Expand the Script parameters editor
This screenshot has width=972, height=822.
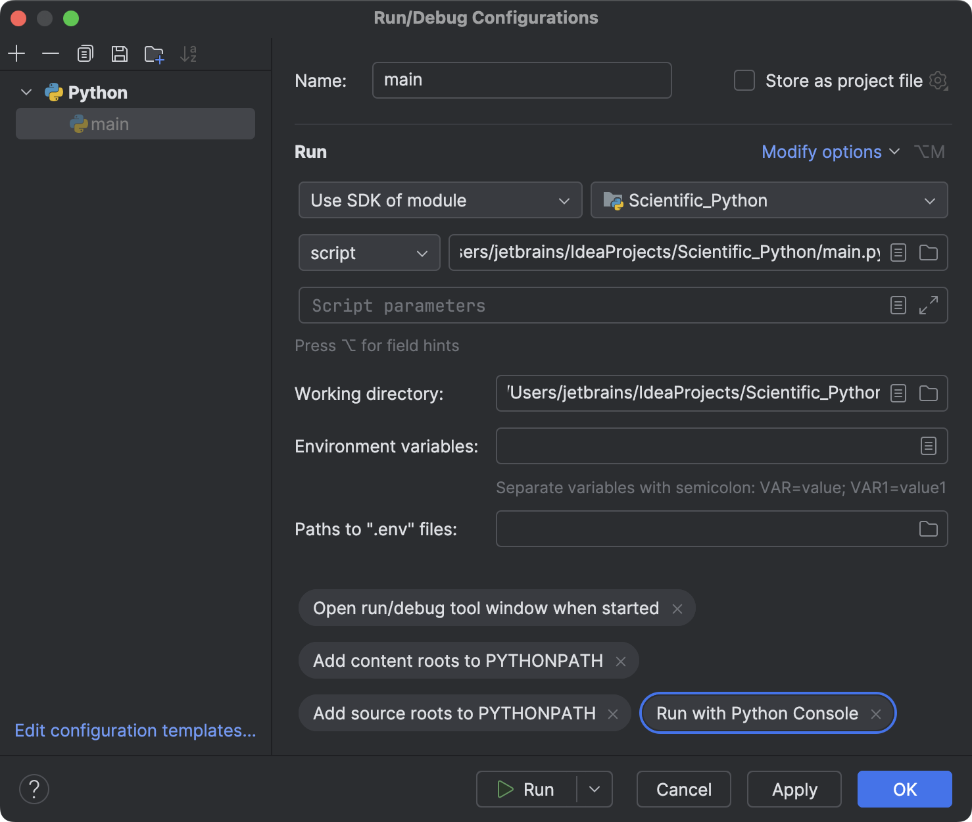928,304
